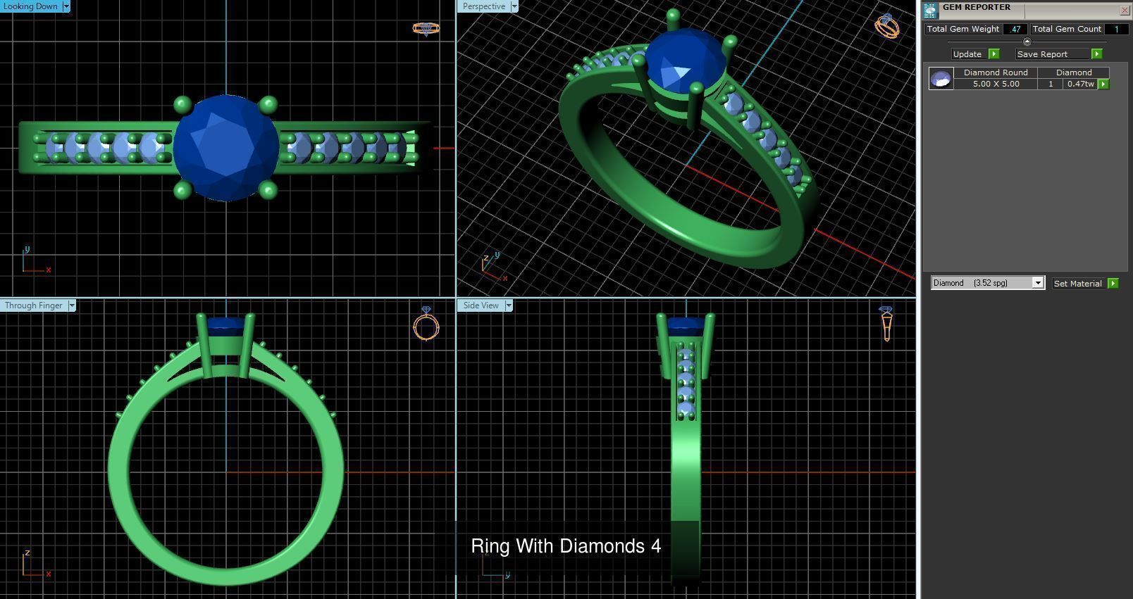Click the Set Material button
Screen dimensions: 1133x599
(x=1078, y=283)
